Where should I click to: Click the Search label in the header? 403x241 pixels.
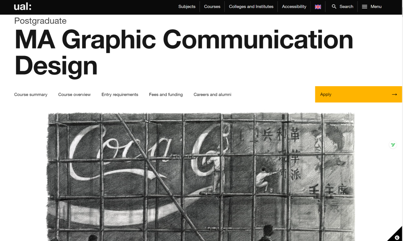pos(346,7)
